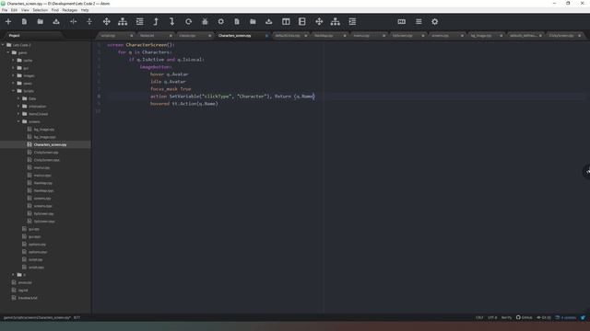Open the Edit menu

(x=15, y=10)
